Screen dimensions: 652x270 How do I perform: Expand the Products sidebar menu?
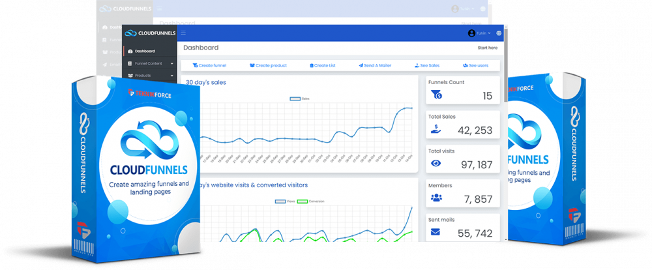(x=150, y=76)
